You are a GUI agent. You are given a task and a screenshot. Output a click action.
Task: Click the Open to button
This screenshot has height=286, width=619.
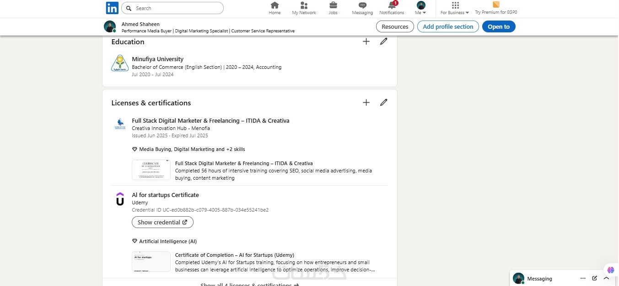point(499,26)
